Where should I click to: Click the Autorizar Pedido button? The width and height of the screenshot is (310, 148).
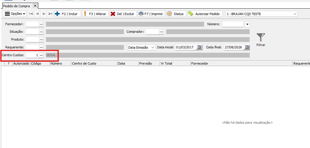[205, 14]
